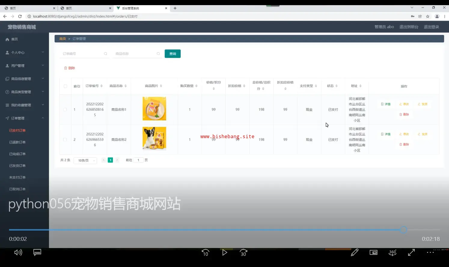This screenshot has width=449, height=267.
Task: Click the 订单编号 search input
Action: [84, 54]
